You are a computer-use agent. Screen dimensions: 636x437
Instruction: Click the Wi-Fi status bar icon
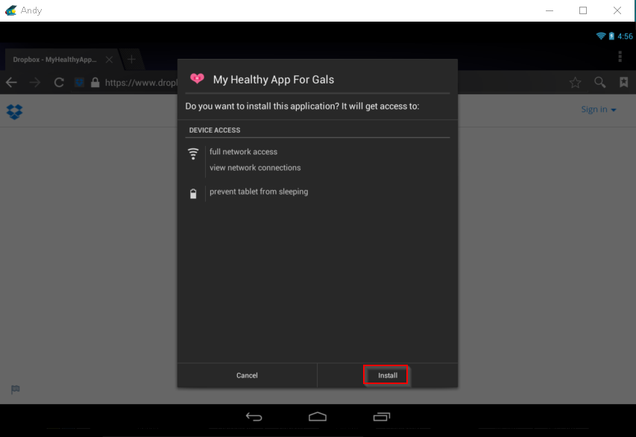[x=601, y=36]
